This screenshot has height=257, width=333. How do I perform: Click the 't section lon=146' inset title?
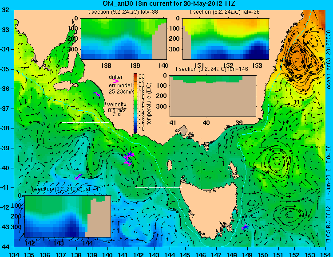point(212,69)
